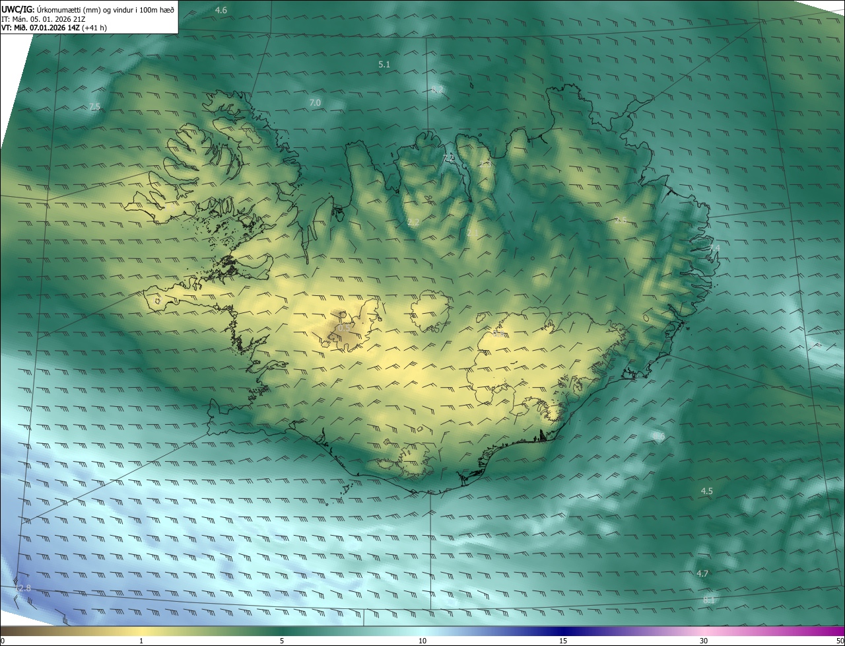Click the 8.2 value label on map

pyautogui.click(x=438, y=89)
